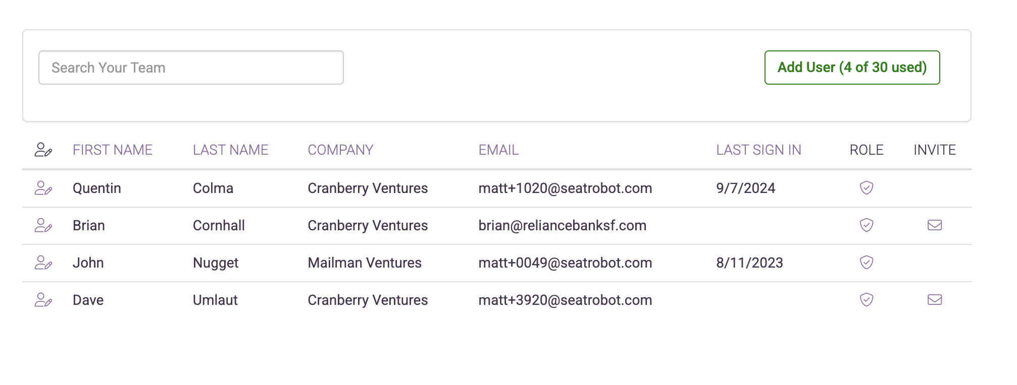
Task: Focus the Search Your Team field
Action: pyautogui.click(x=191, y=68)
